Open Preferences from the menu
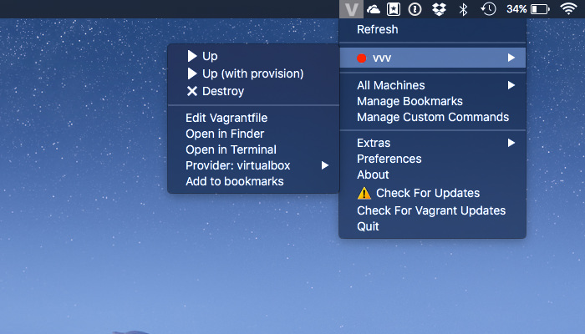Image resolution: width=585 pixels, height=334 pixels. point(433,159)
